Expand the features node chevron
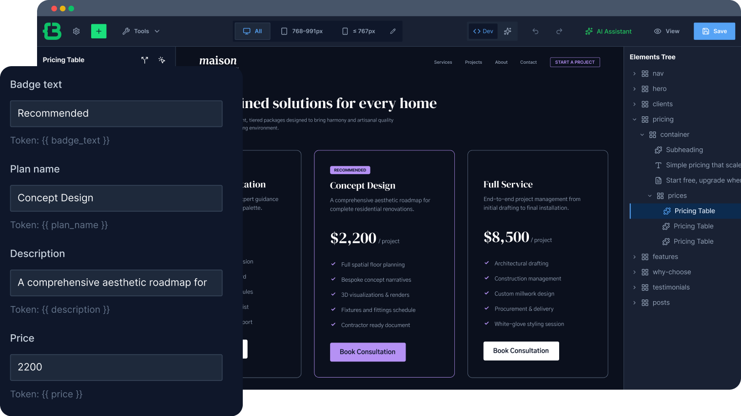741x416 pixels. 634,257
